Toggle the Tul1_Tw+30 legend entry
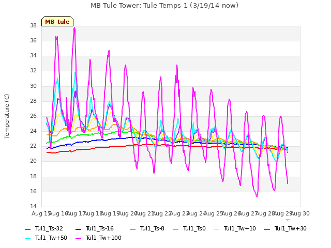The image size is (331, 248). pos(285,228)
